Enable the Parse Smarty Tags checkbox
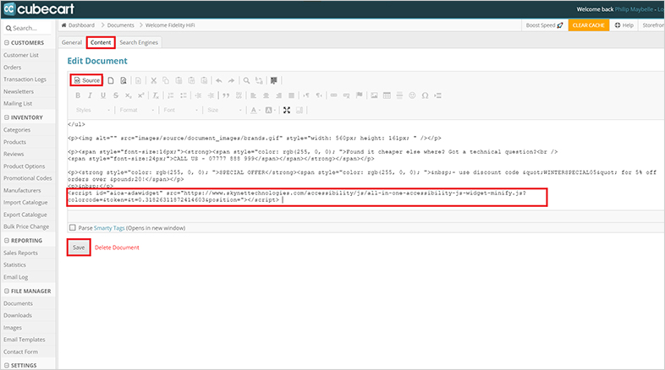The height and width of the screenshot is (370, 665). (x=72, y=227)
